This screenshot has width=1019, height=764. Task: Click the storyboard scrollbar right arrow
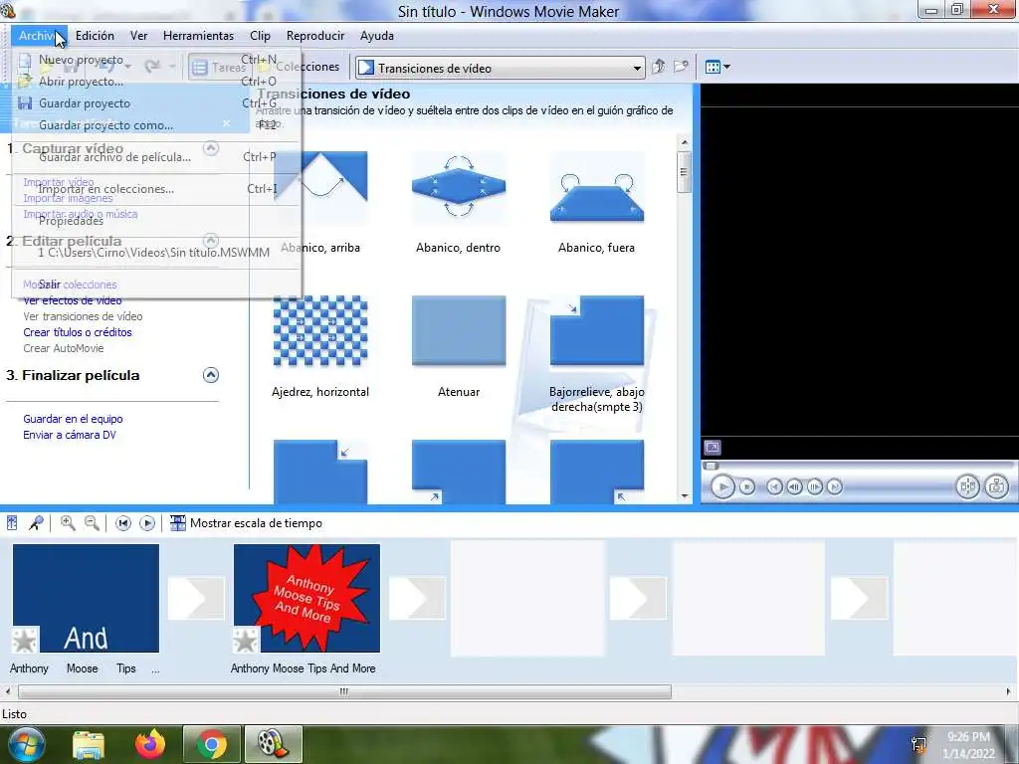point(1008,692)
